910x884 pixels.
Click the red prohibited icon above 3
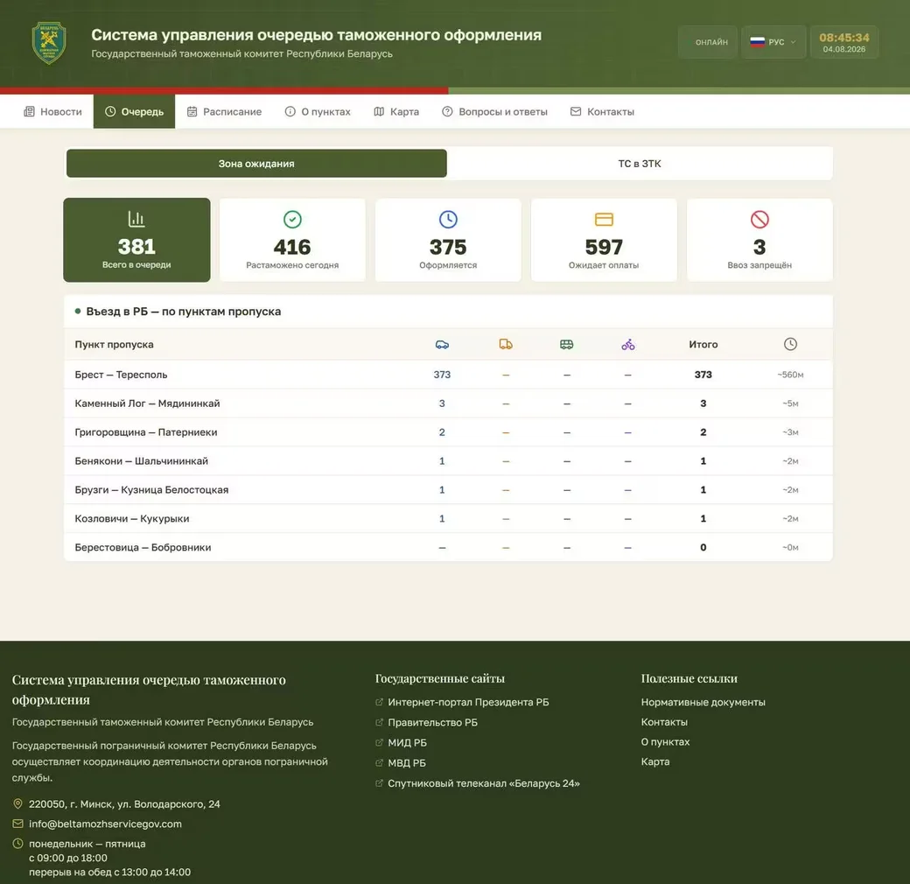[759, 220]
